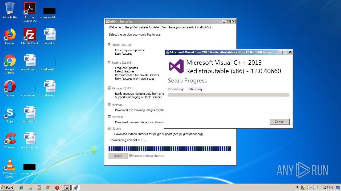Click 'Processing: Initializing...' status text
This screenshot has width=341, height=191.
pos(186,89)
